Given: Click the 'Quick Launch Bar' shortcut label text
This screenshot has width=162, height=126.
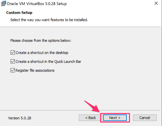Looking at the screenshot, I should coord(48,62).
